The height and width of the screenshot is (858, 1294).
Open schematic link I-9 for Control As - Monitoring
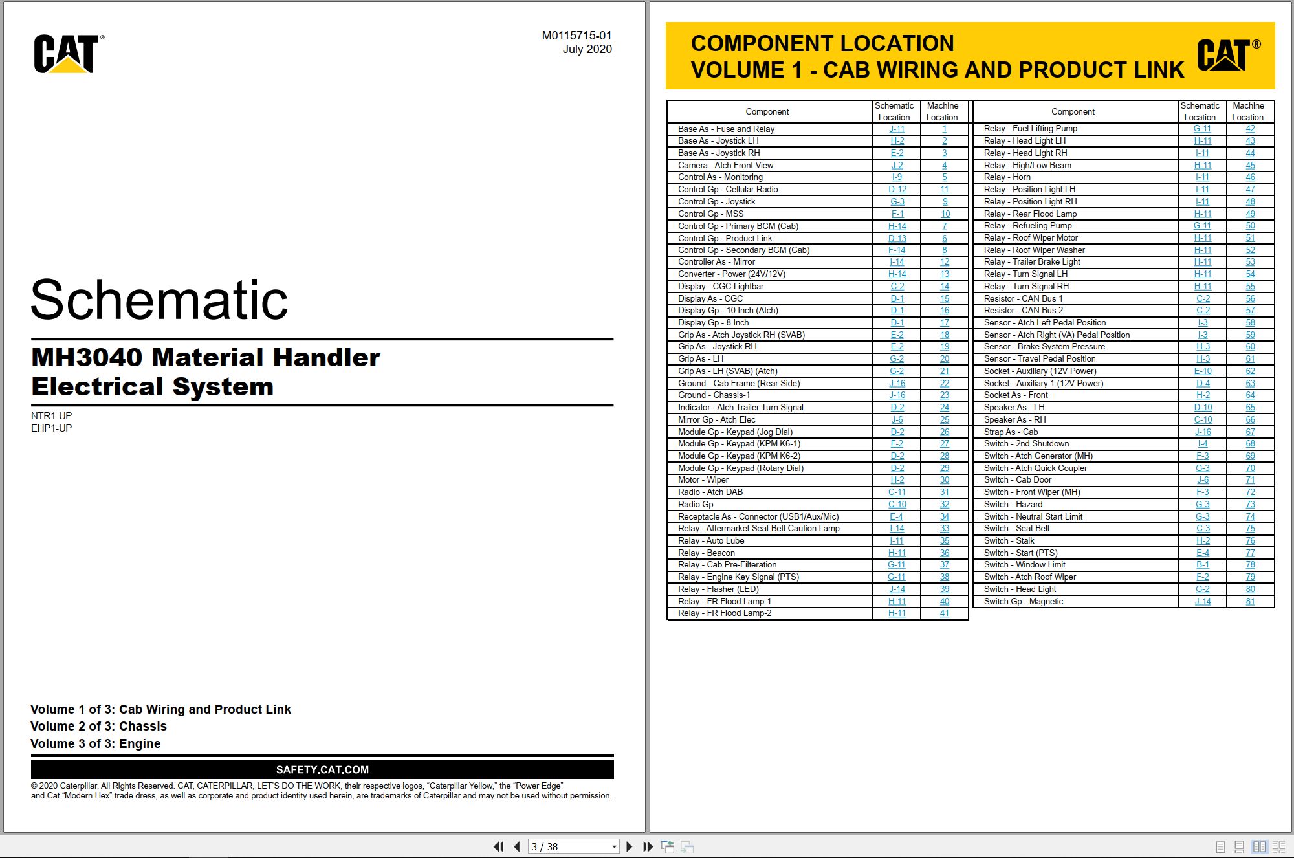(x=897, y=177)
